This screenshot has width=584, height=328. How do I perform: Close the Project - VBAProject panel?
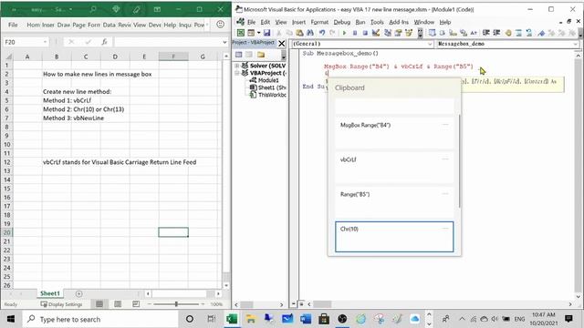tap(282, 44)
